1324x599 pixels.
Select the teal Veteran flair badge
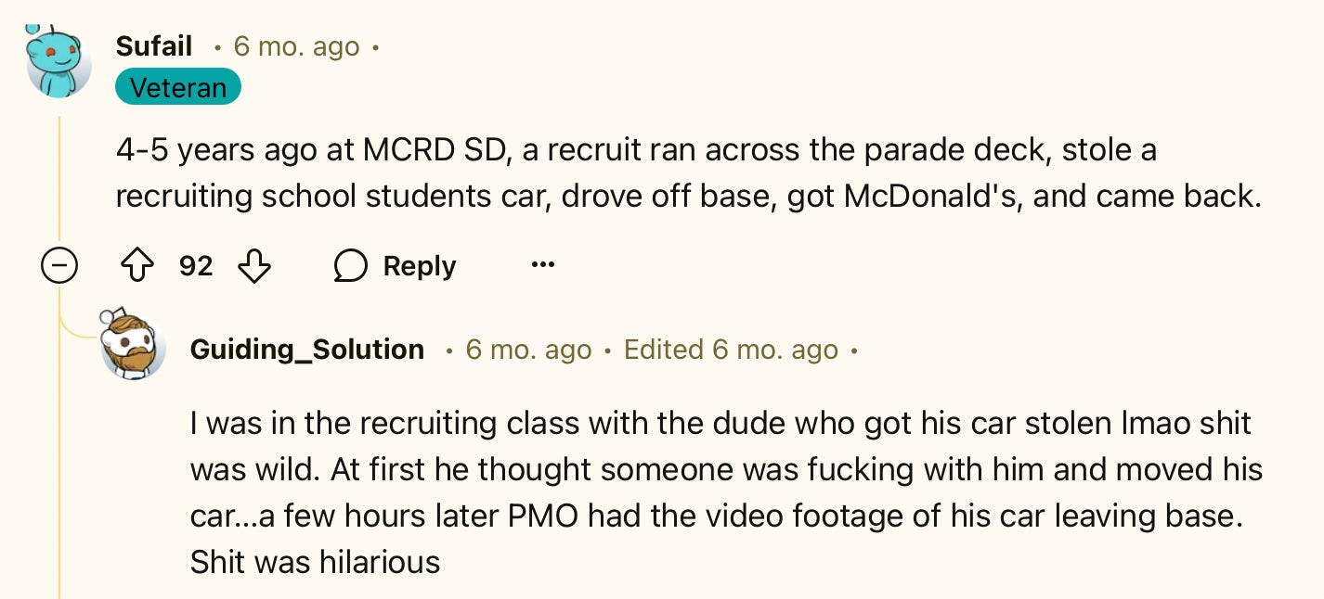(178, 87)
